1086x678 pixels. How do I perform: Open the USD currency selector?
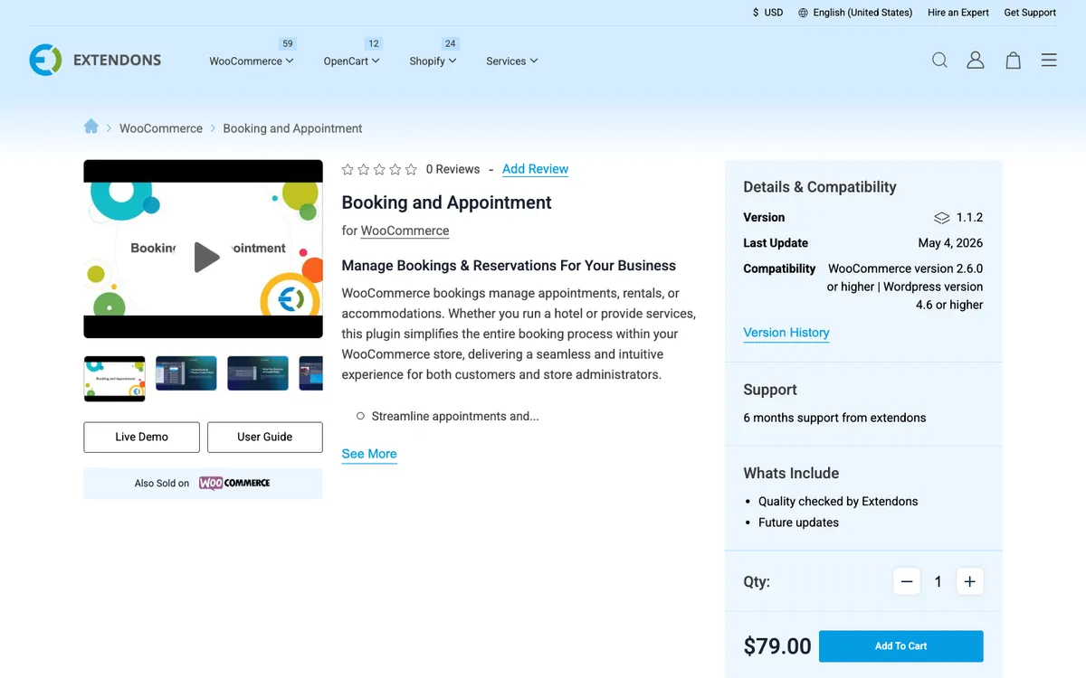coord(767,13)
